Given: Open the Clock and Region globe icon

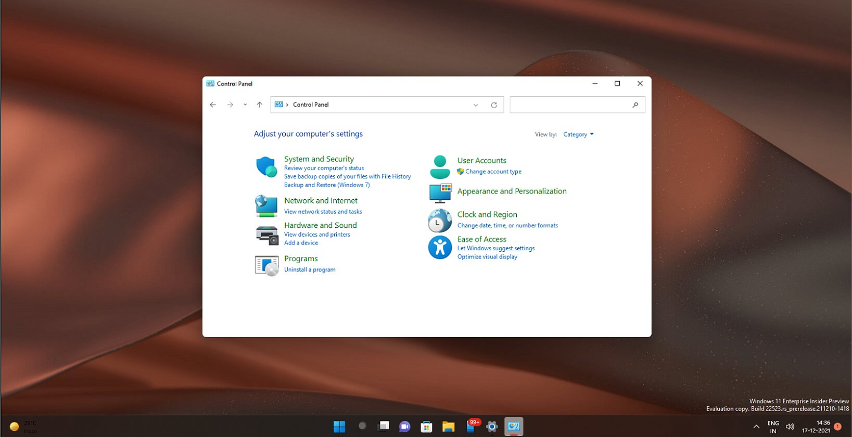Looking at the screenshot, I should [x=440, y=221].
